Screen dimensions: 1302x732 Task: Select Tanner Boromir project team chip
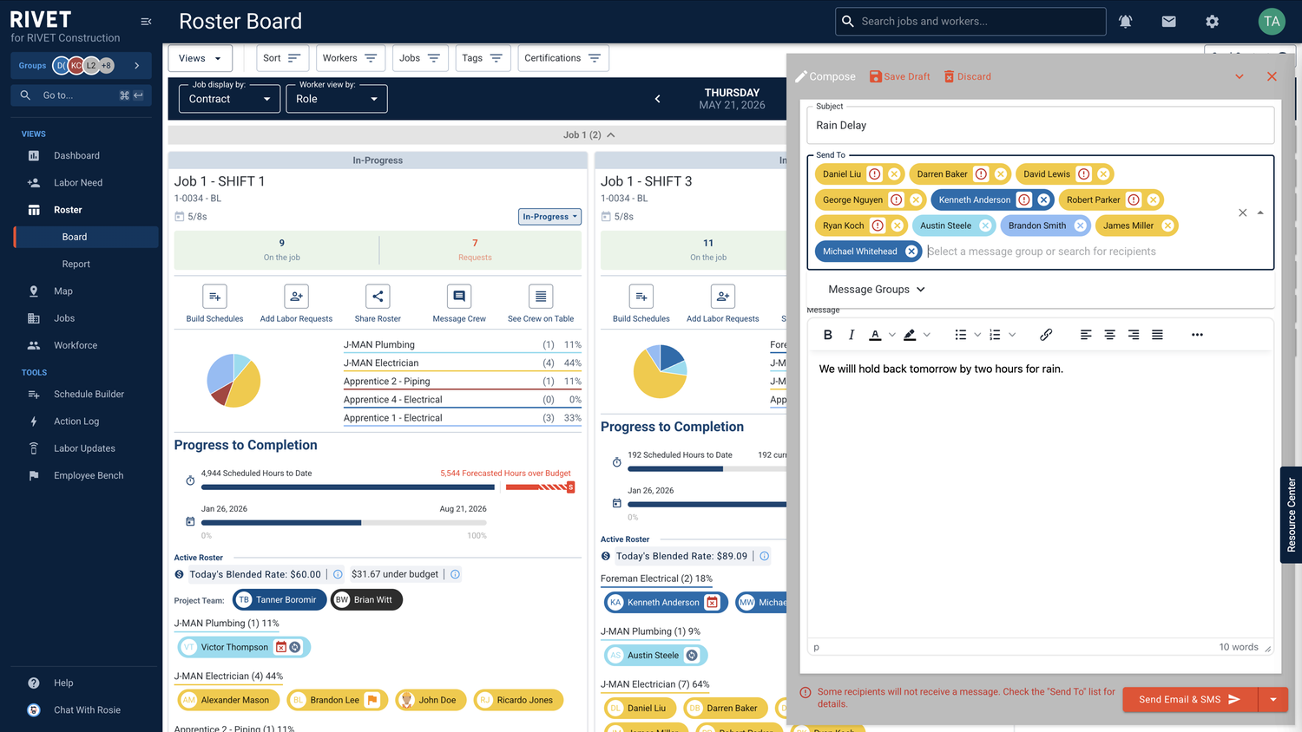[x=279, y=600]
